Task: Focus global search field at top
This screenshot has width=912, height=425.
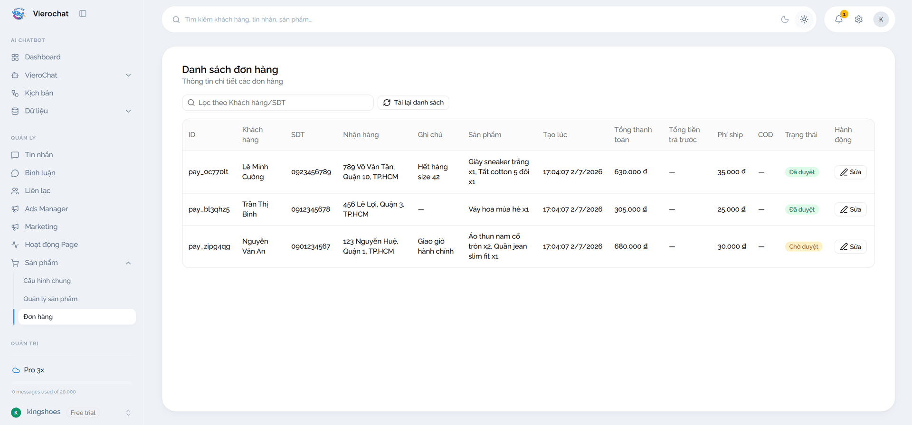Action: click(x=475, y=19)
